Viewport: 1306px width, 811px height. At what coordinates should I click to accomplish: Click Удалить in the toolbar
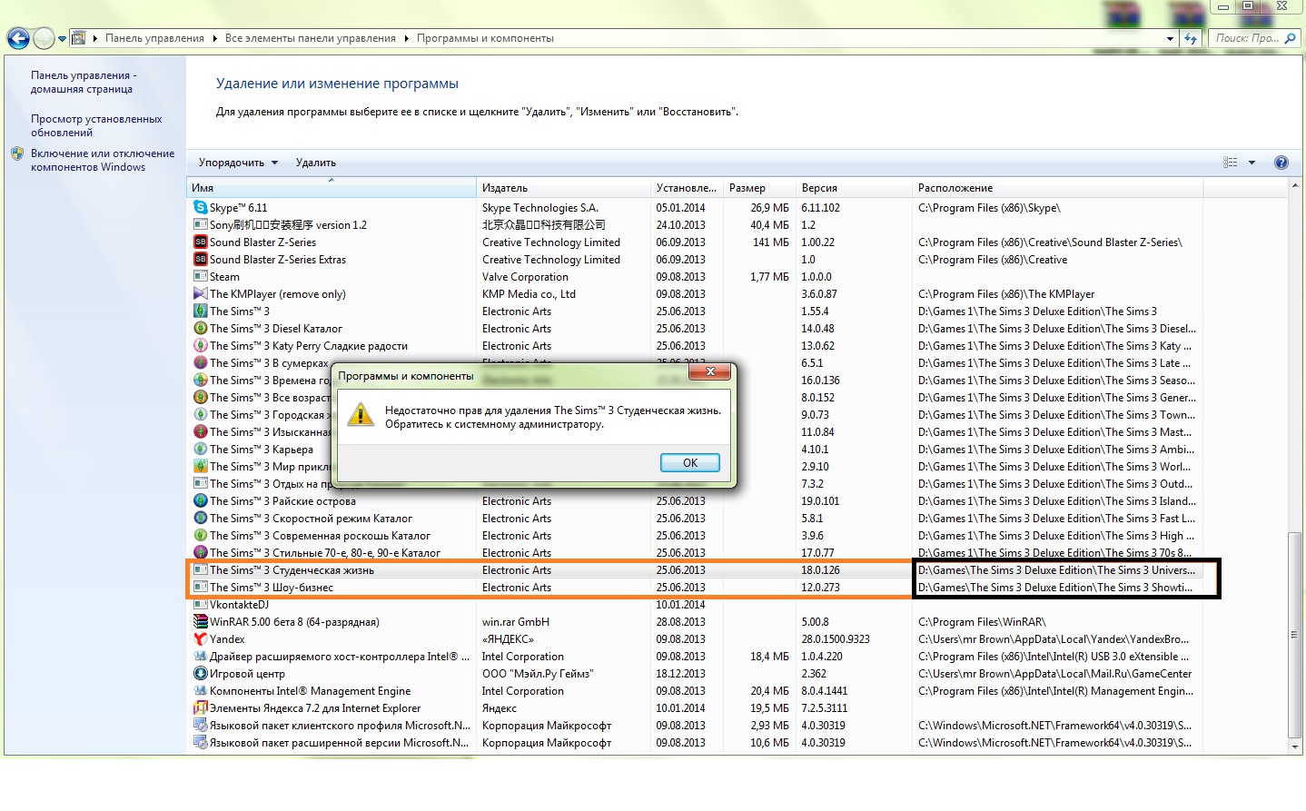click(x=315, y=163)
